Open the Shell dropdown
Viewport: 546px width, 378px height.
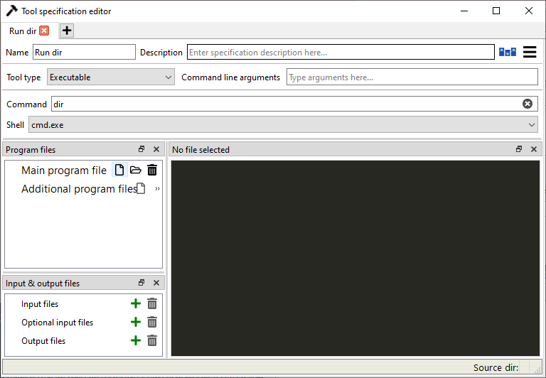point(283,124)
